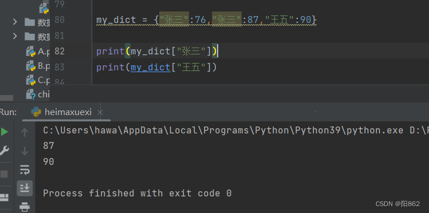
Task: Select the heimaxuexi run tab
Action: click(x=61, y=112)
